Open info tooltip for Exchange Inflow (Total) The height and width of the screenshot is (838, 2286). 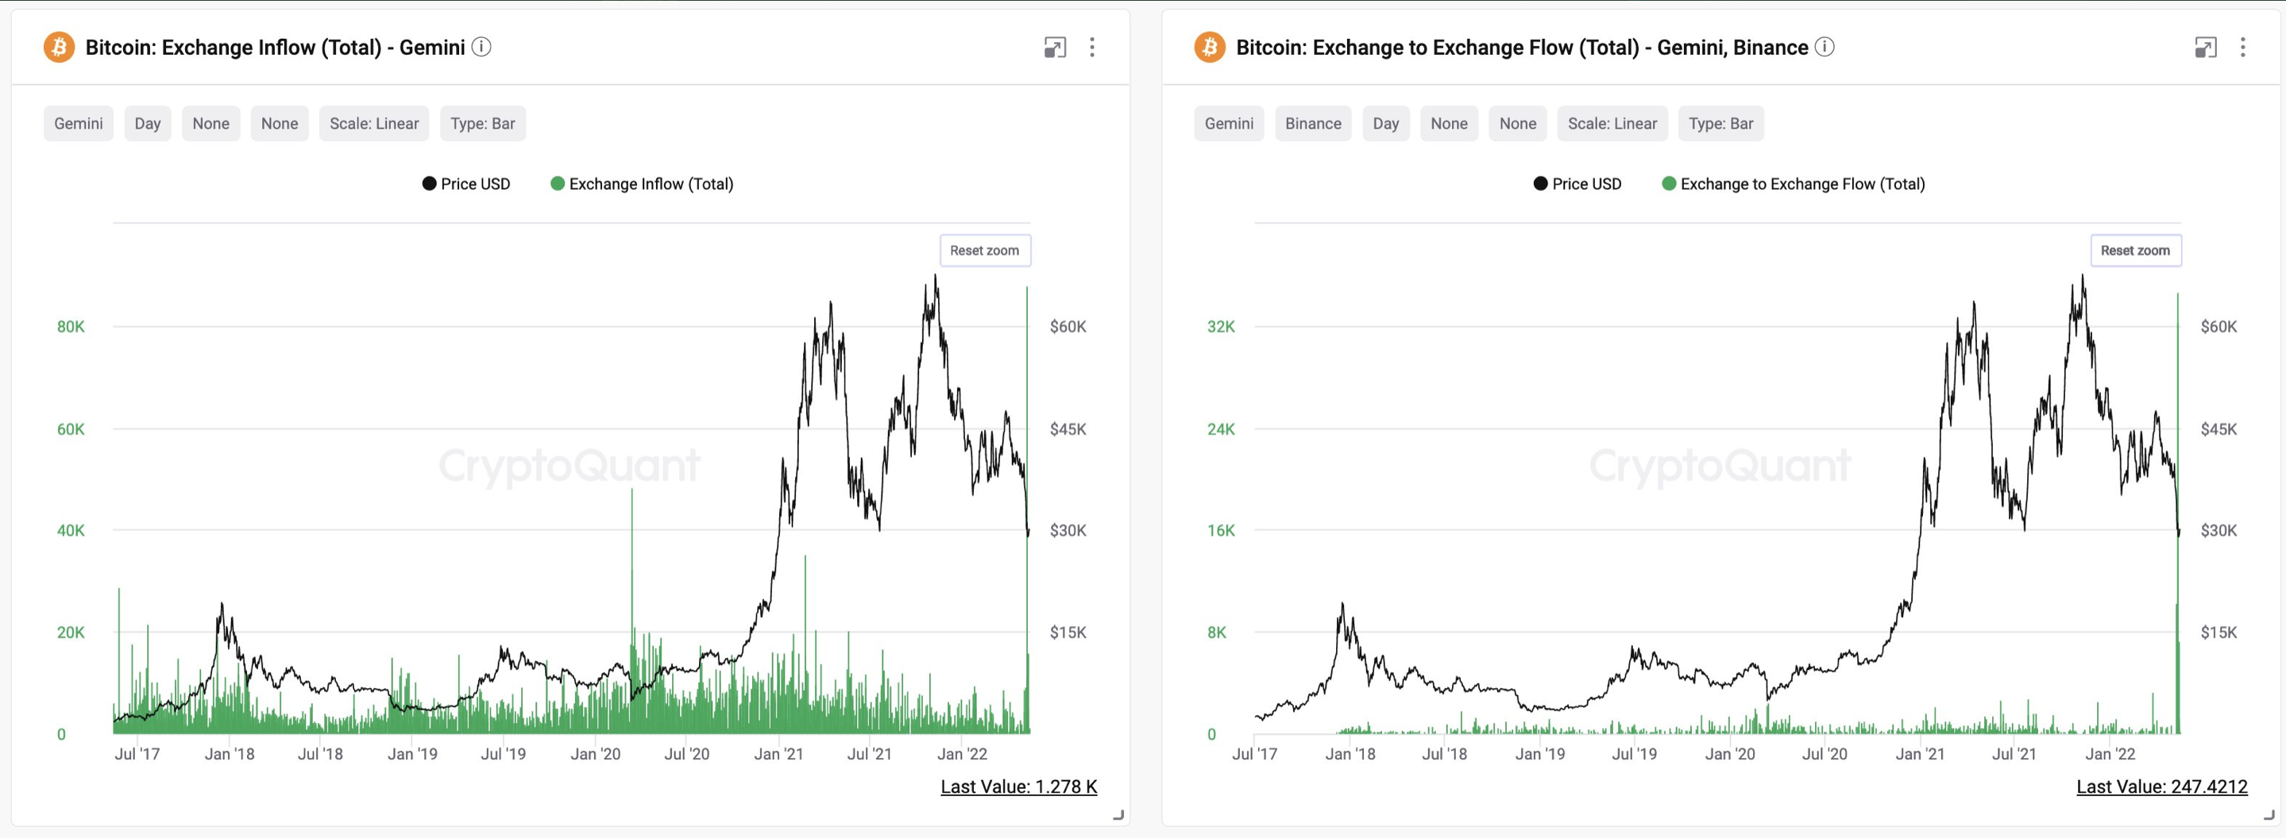(483, 48)
